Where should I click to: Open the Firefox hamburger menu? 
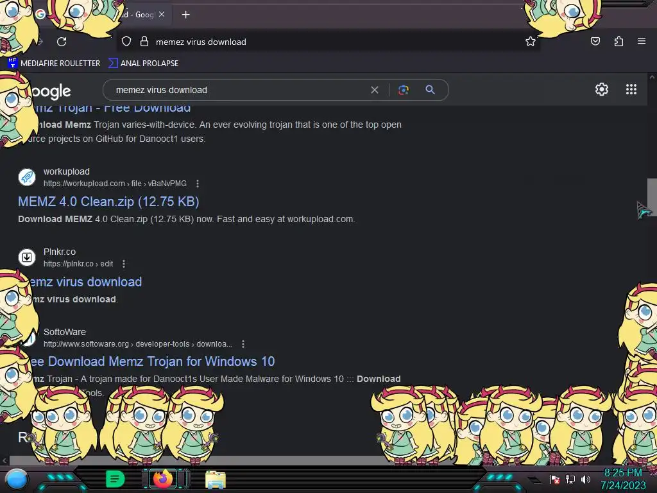click(x=642, y=41)
